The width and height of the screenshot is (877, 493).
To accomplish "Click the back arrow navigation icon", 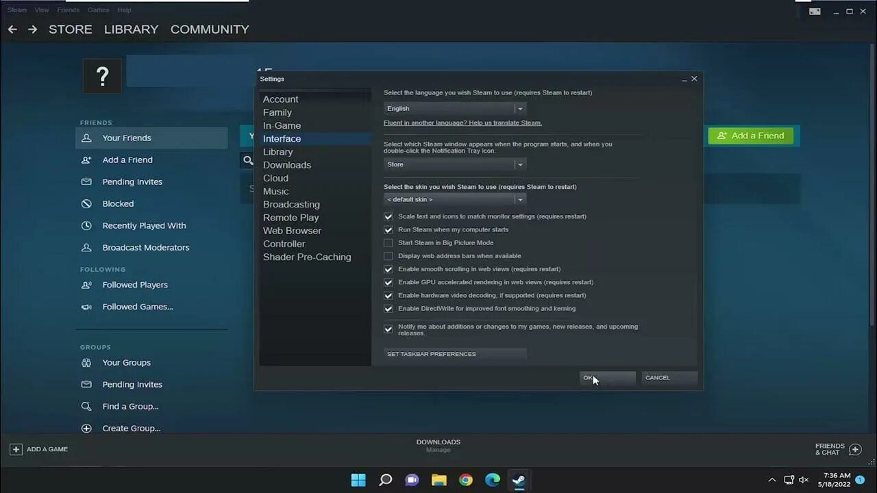I will tap(12, 29).
